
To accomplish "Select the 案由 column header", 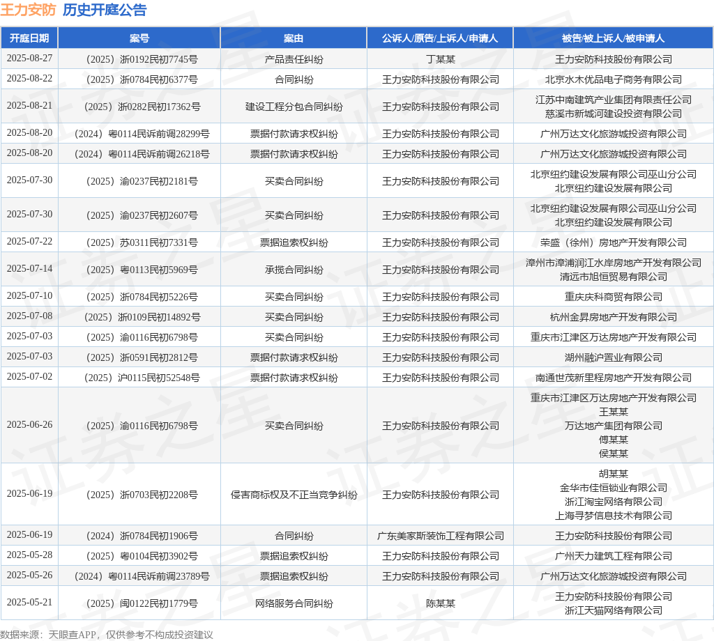I will 294,38.
